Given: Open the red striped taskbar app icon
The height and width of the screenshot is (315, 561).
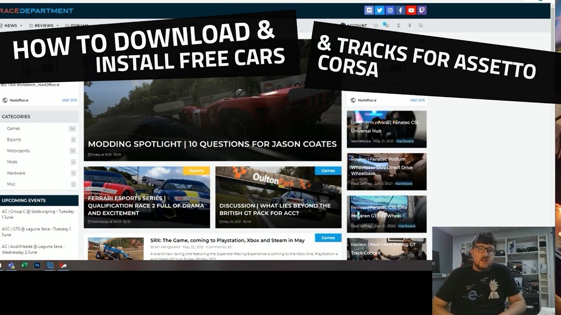Looking at the screenshot, I should pyautogui.click(x=63, y=265).
